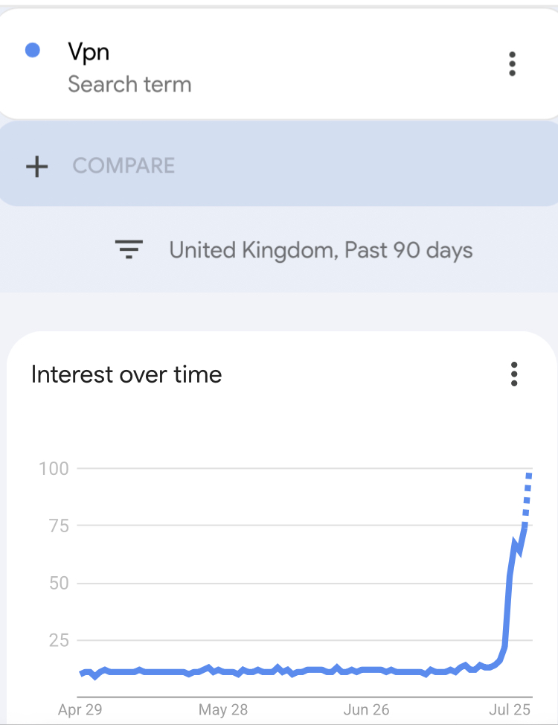
Task: Tap the filter icon beside United Kingdom
Action: (x=129, y=249)
